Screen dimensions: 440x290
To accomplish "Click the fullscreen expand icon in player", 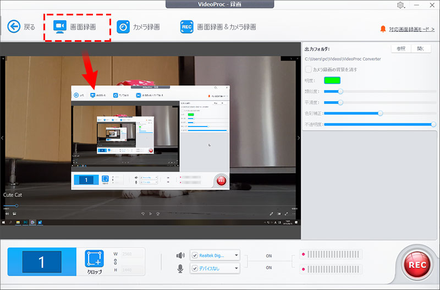I will pyautogui.click(x=287, y=214).
